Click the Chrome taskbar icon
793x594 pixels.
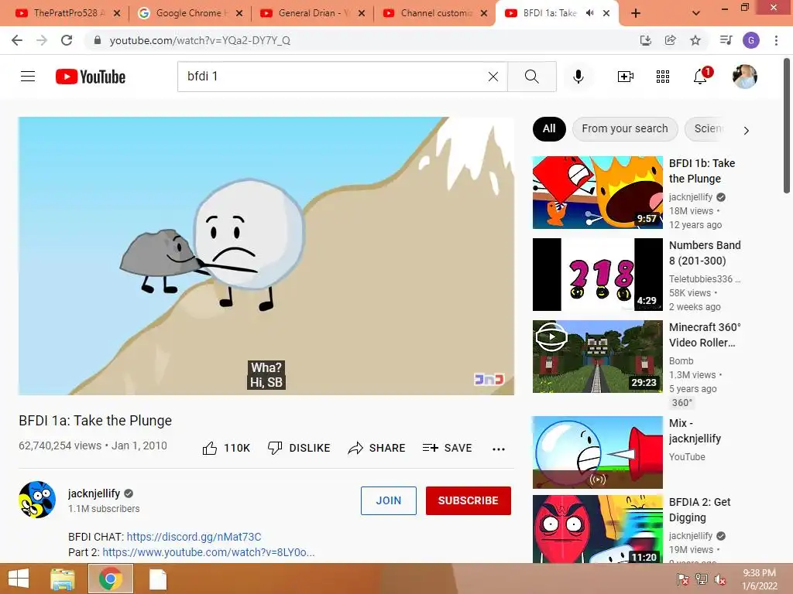point(111,579)
